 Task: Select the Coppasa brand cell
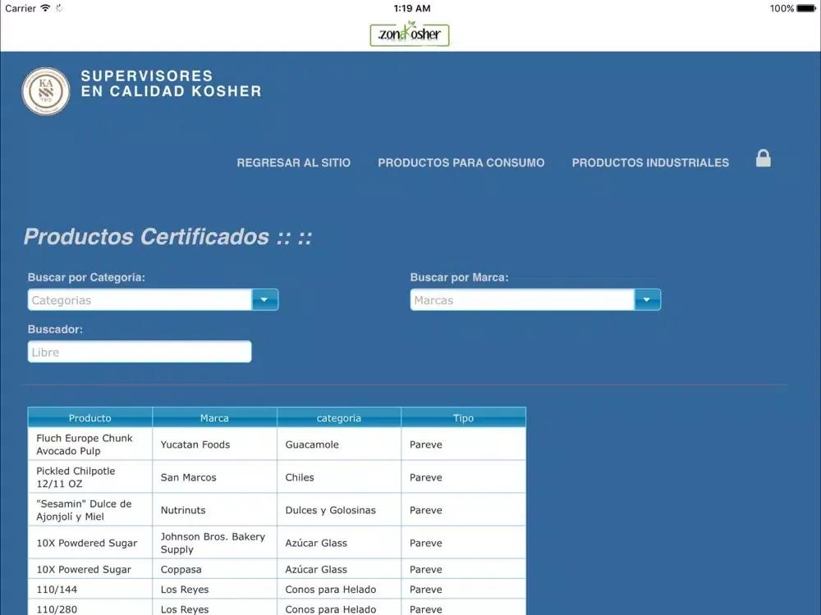click(x=214, y=569)
